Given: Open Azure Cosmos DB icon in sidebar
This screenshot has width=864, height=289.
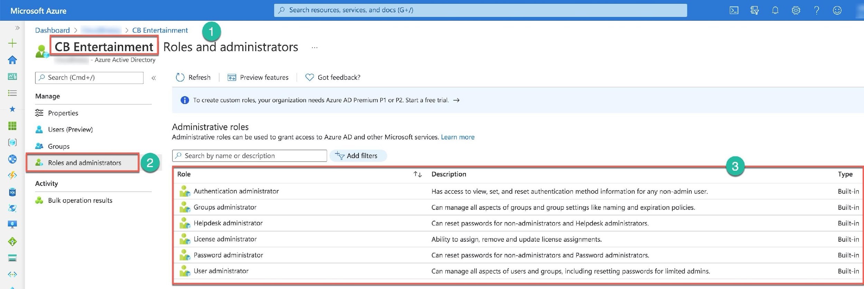Looking at the screenshot, I should (x=12, y=208).
